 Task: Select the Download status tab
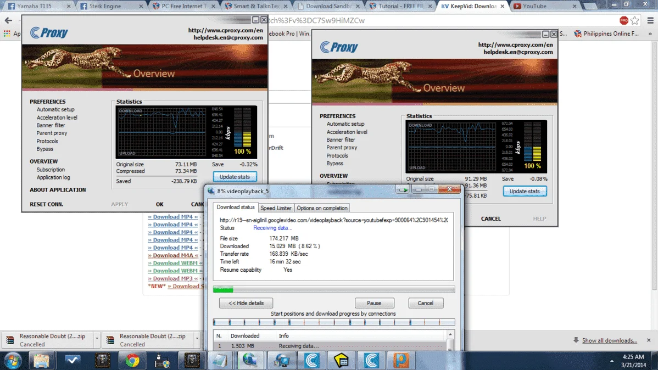(236, 208)
